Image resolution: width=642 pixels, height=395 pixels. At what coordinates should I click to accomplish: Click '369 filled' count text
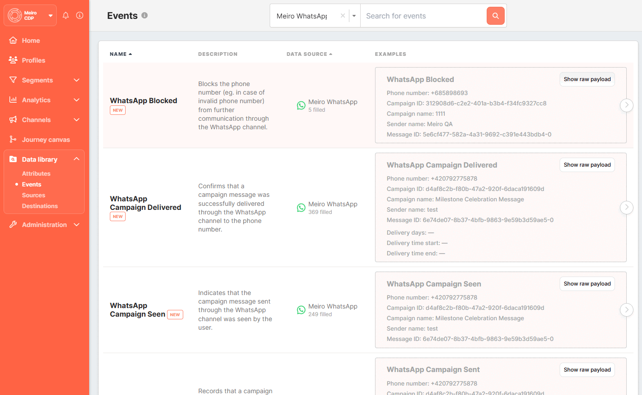[x=320, y=212]
